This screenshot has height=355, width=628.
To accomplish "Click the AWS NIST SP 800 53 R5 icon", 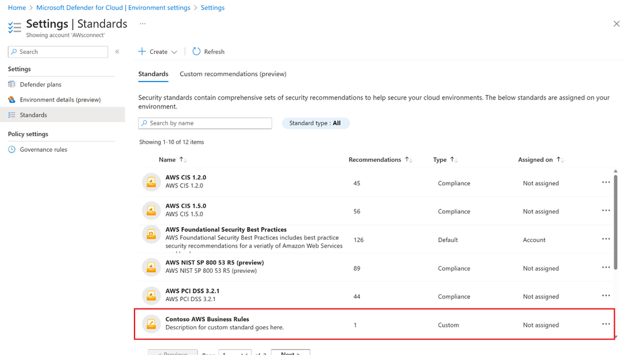I will (151, 267).
